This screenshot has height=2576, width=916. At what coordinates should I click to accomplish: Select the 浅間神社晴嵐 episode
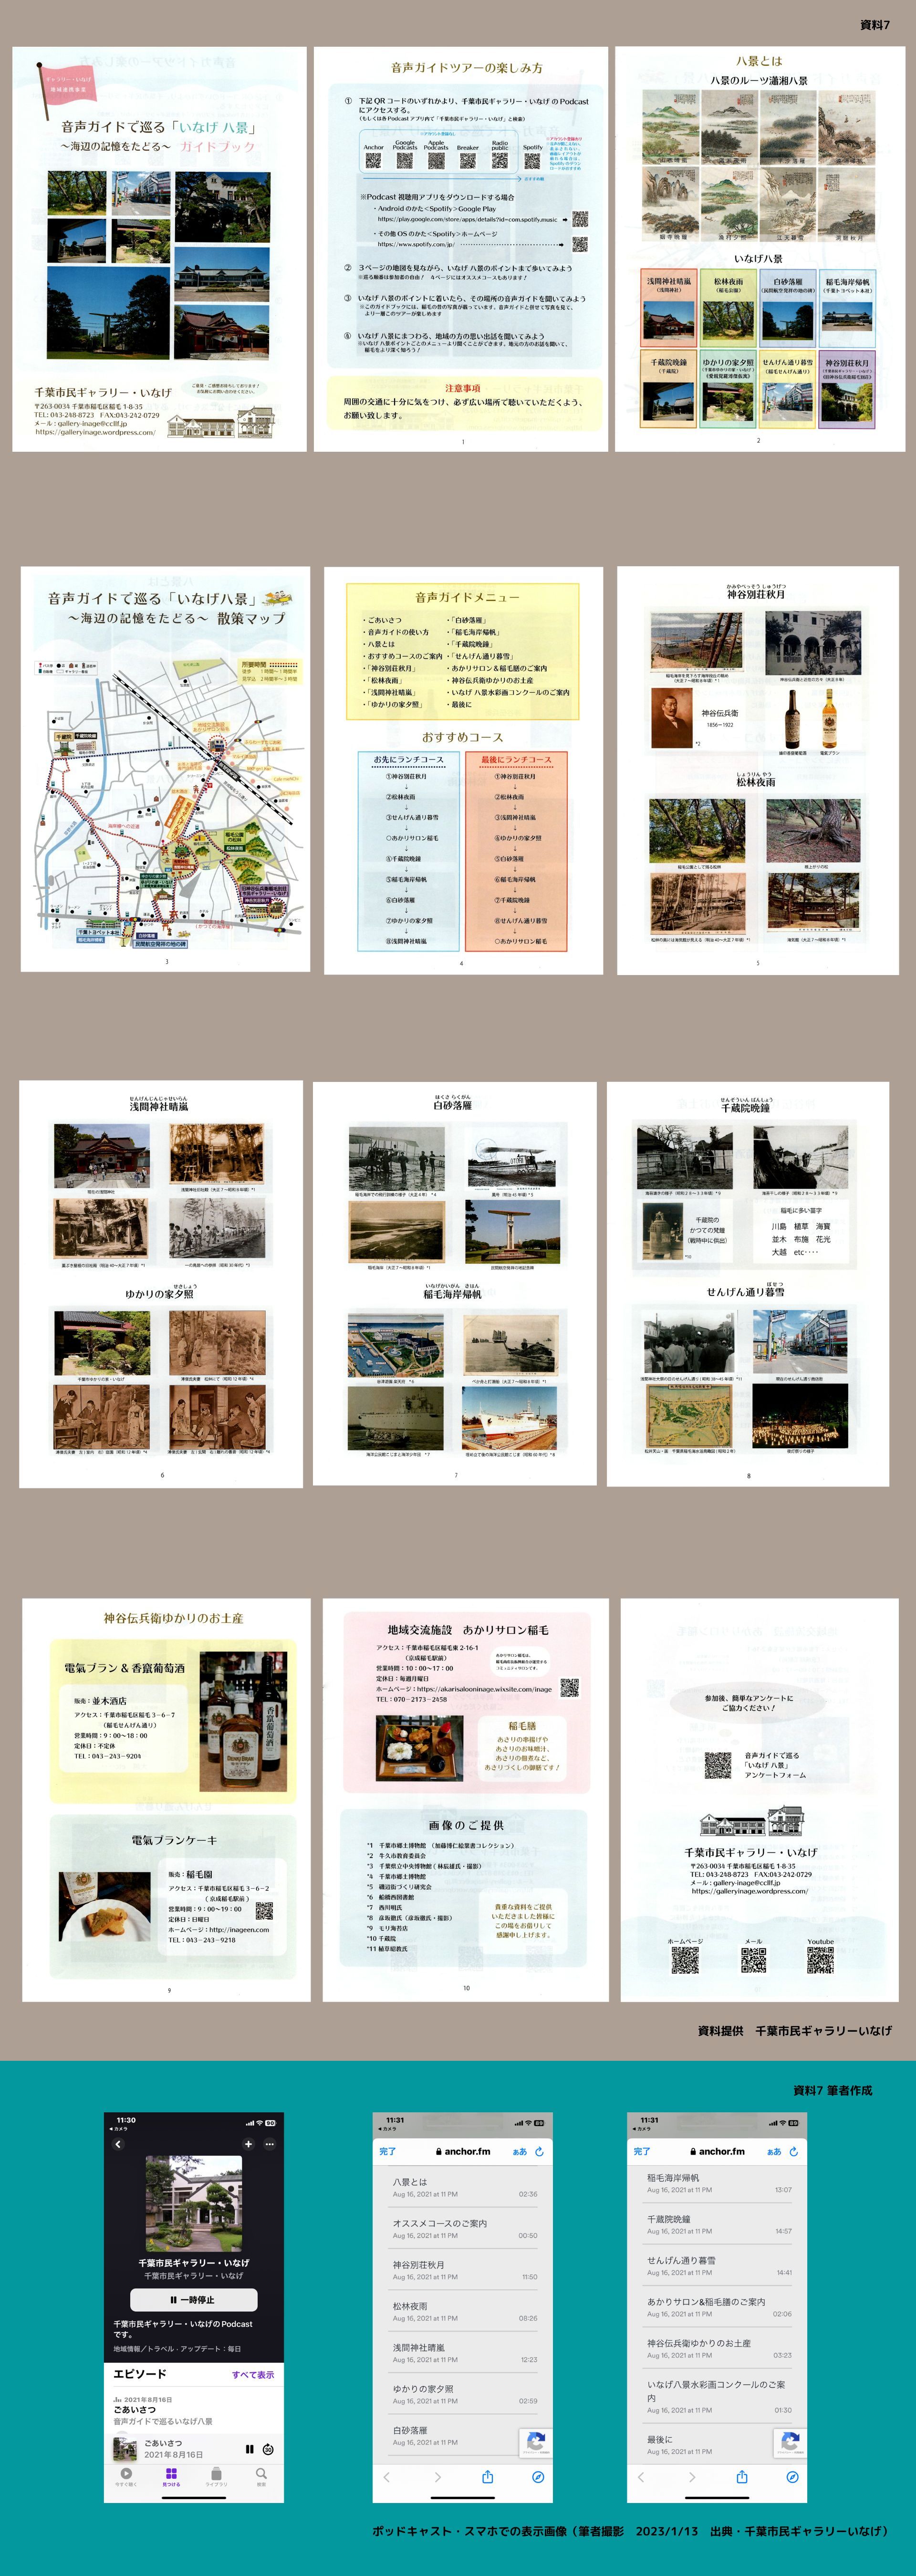(419, 2347)
